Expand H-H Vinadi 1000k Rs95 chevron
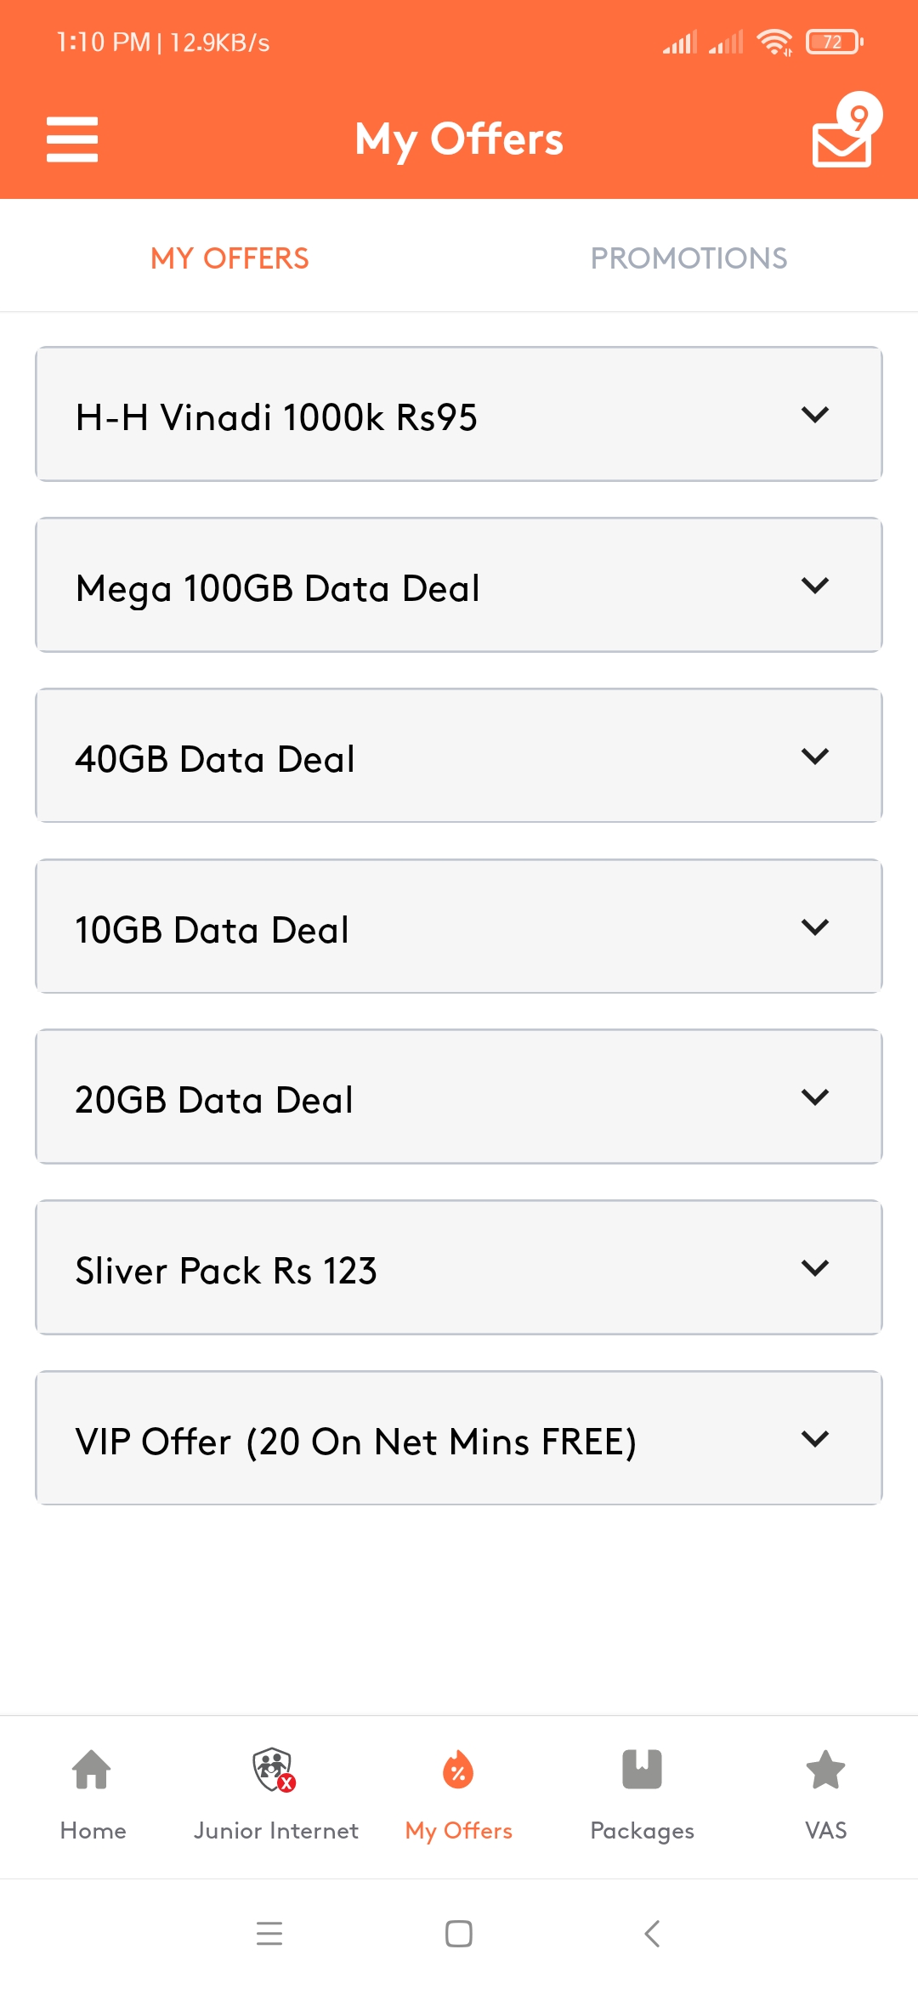 tap(815, 415)
